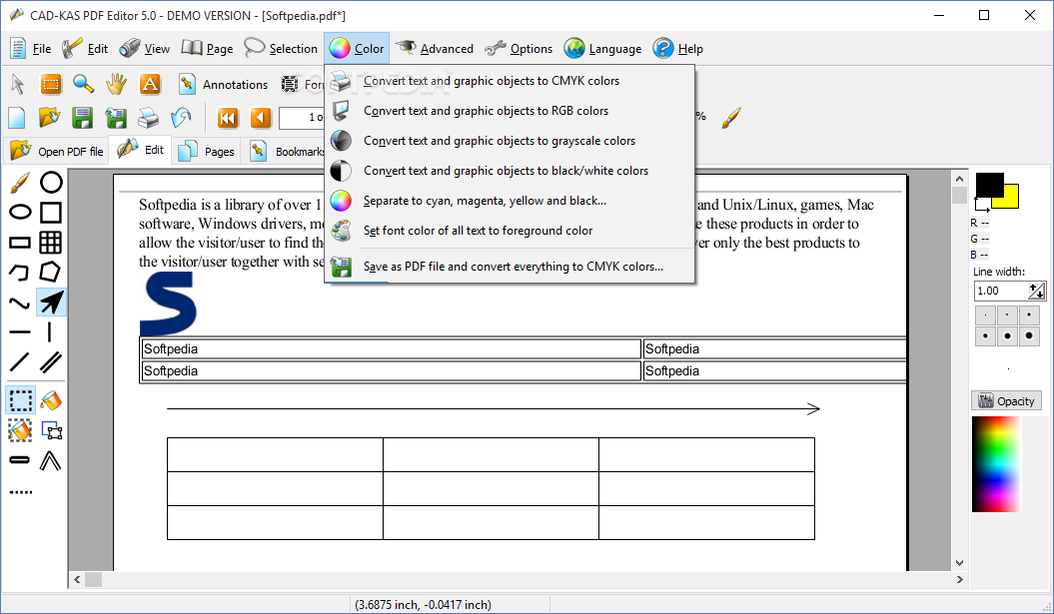Toggle the dashed rectangle selection tool
Screen dimensions: 1054x614
pyautogui.click(x=21, y=400)
